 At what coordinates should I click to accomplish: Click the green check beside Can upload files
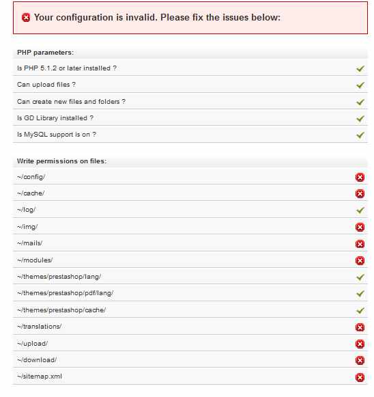(360, 85)
